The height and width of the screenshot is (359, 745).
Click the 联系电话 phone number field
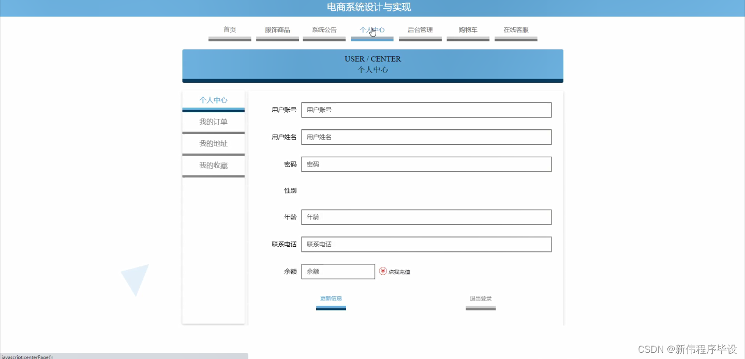426,244
